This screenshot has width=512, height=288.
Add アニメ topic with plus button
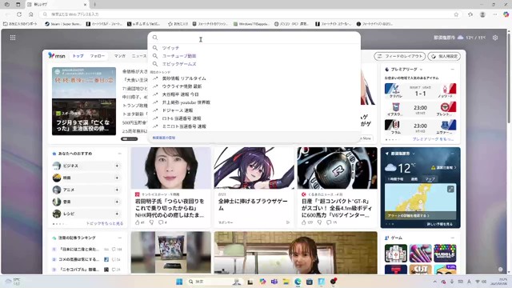point(117,190)
